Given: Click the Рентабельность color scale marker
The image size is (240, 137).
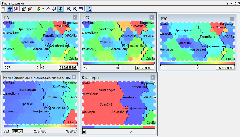Looking at the screenshot, I should point(18,126).
